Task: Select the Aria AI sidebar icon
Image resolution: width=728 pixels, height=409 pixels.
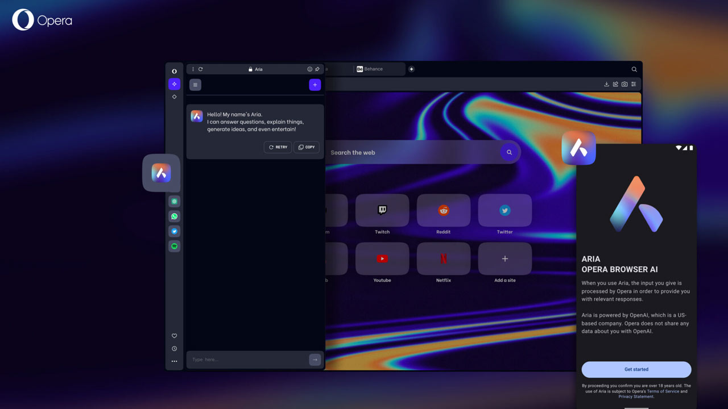Action: click(175, 84)
